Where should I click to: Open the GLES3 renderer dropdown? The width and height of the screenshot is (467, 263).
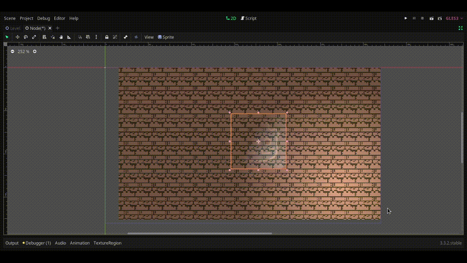coord(454,18)
